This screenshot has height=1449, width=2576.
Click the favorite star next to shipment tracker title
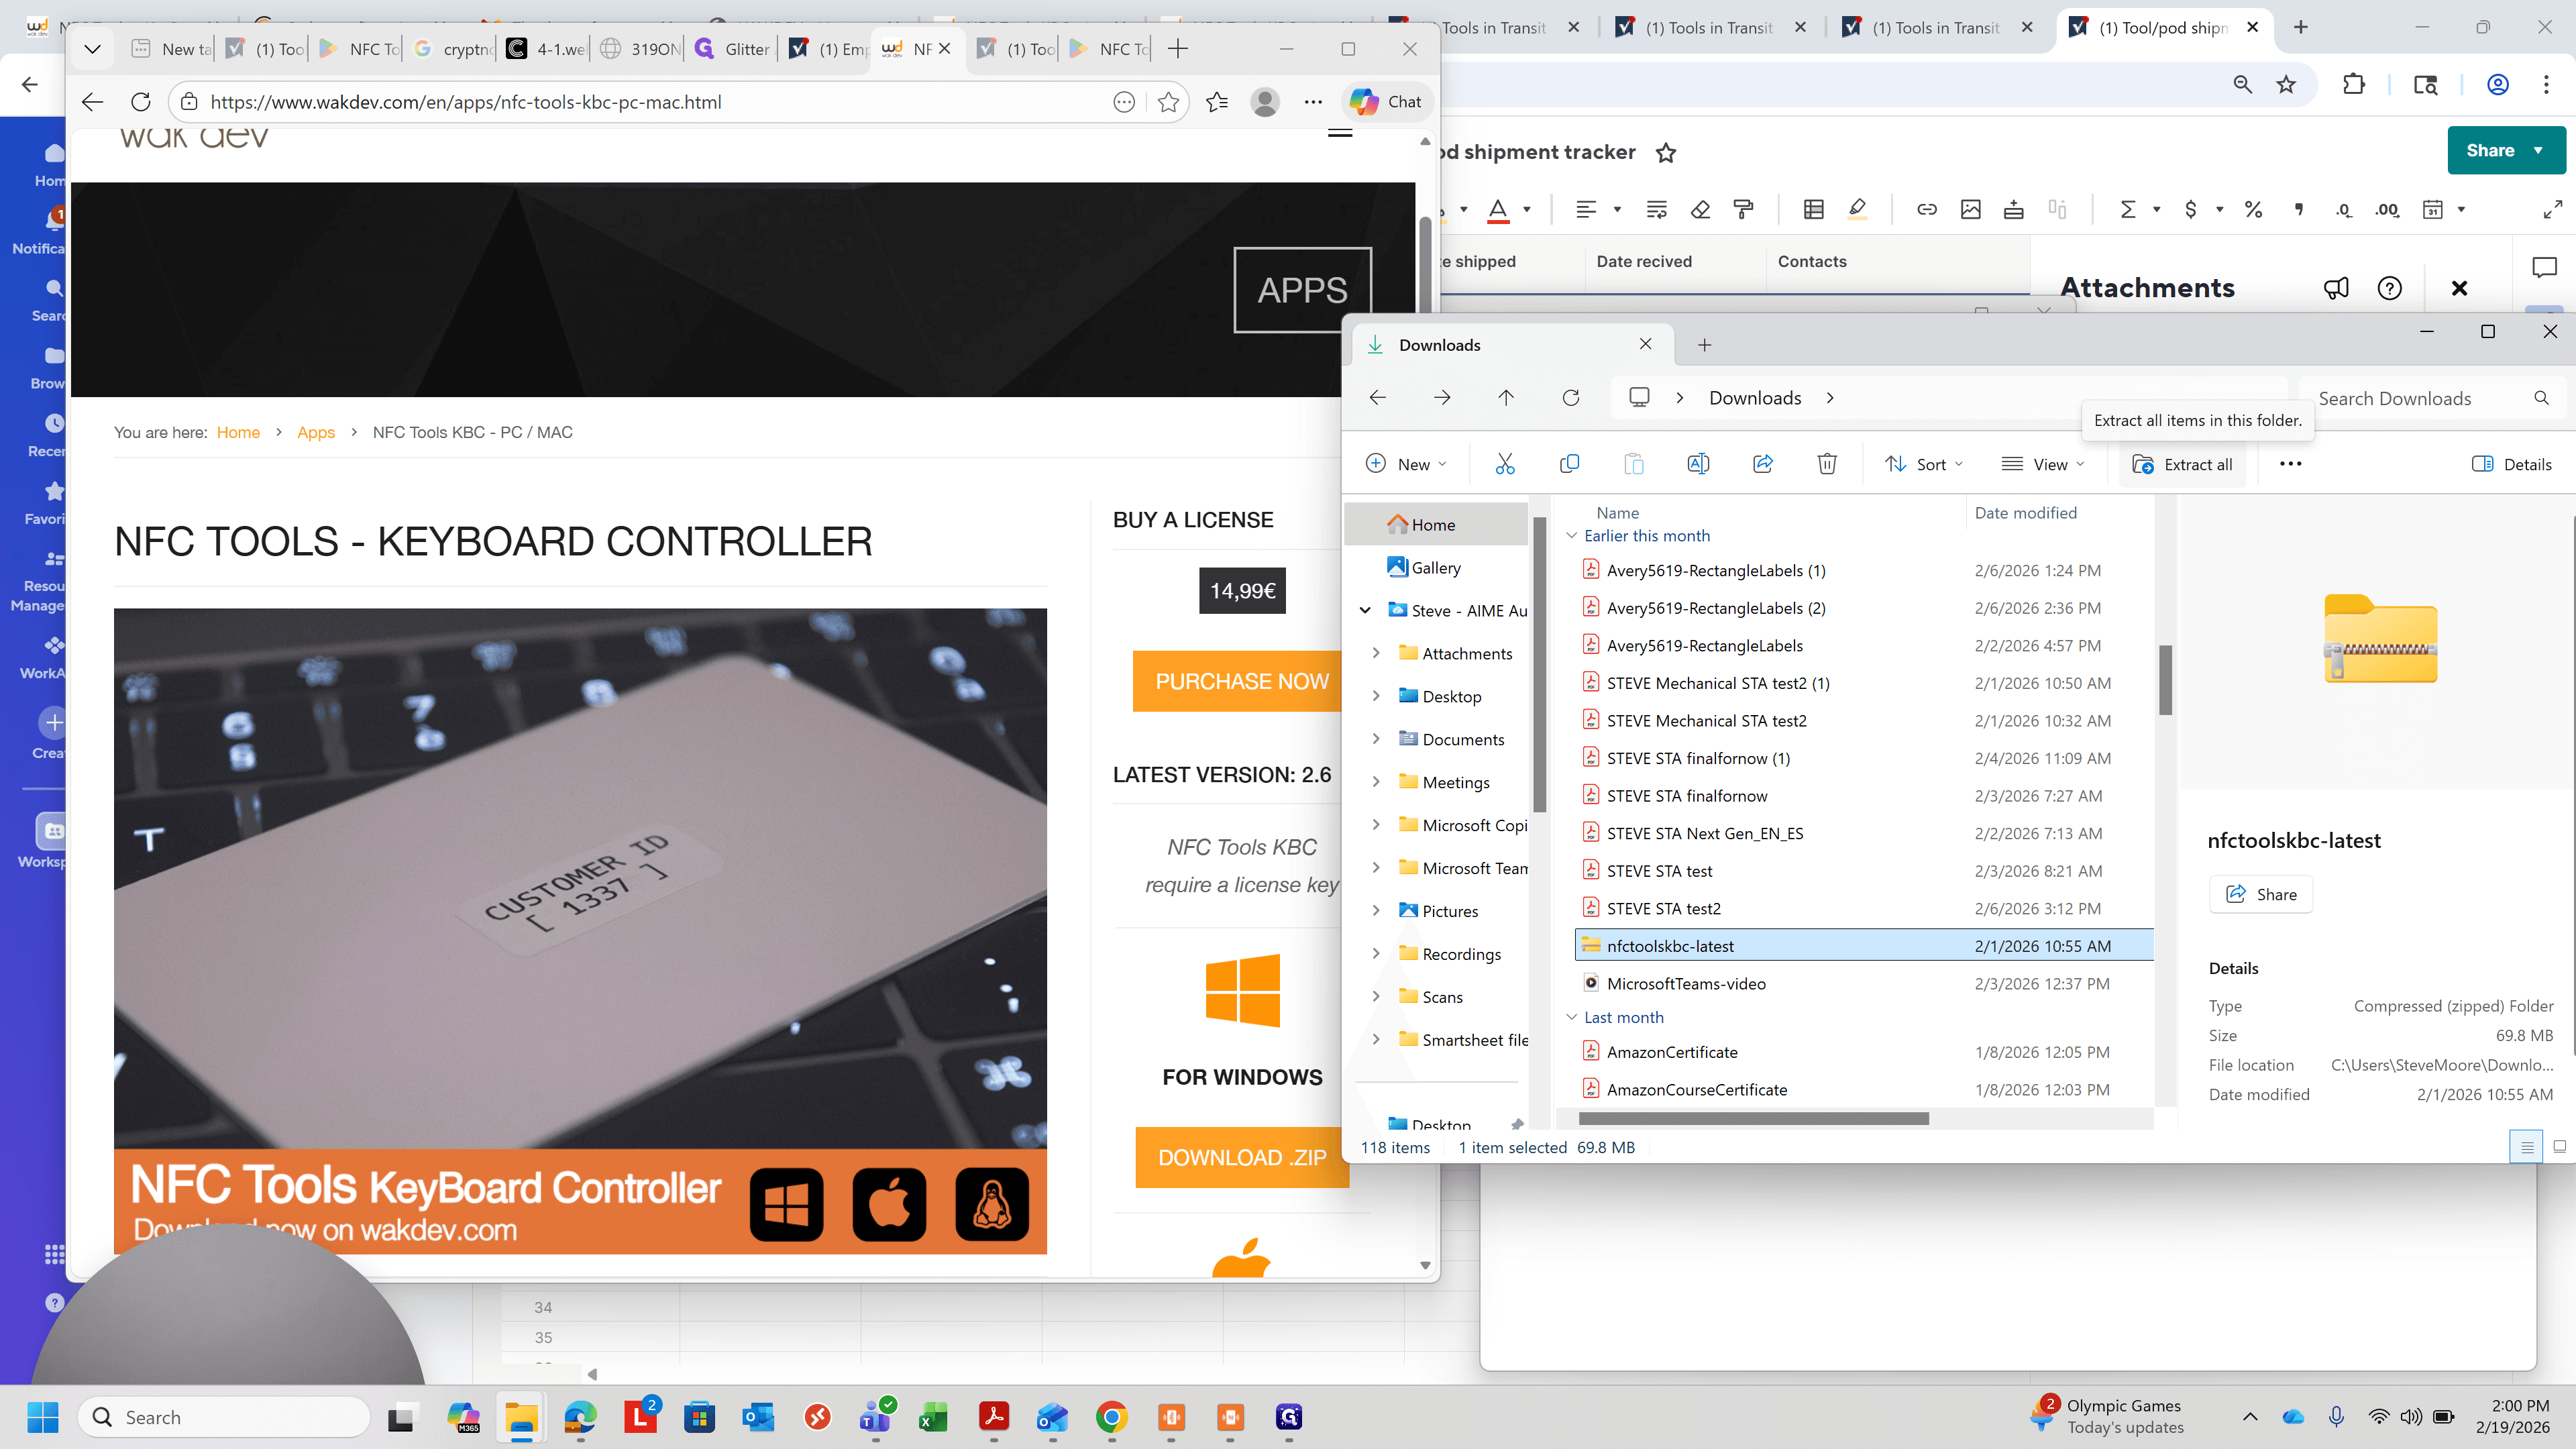(x=1666, y=152)
